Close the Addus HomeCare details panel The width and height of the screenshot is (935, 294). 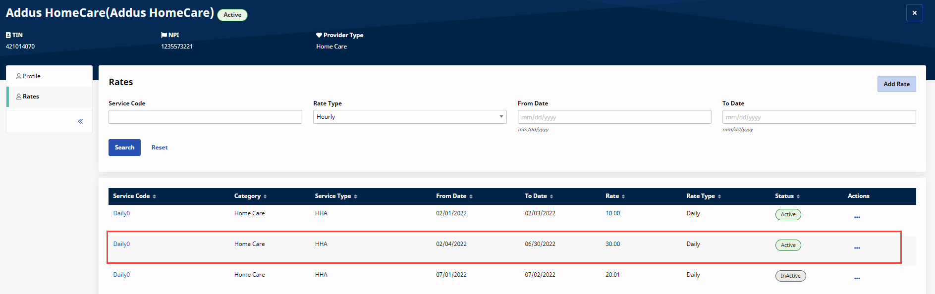[x=914, y=13]
